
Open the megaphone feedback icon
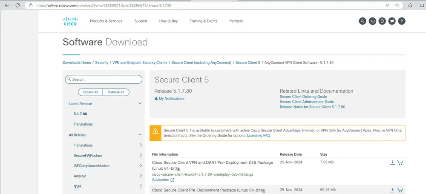(x=392, y=21)
